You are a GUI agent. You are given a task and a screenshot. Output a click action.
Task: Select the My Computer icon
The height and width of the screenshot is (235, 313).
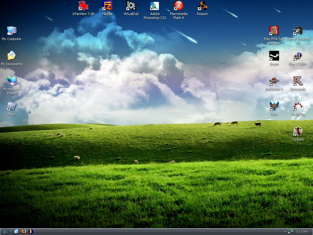coord(12,31)
